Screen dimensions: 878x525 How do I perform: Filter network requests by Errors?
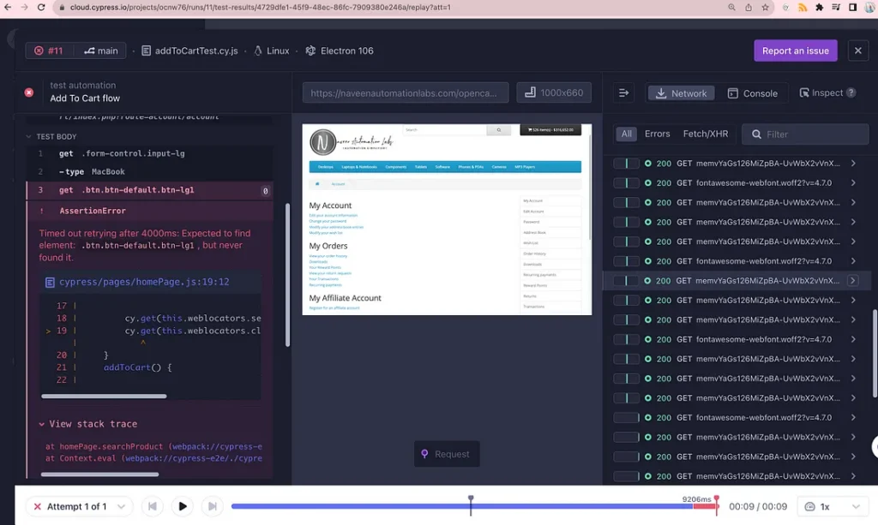click(x=657, y=134)
